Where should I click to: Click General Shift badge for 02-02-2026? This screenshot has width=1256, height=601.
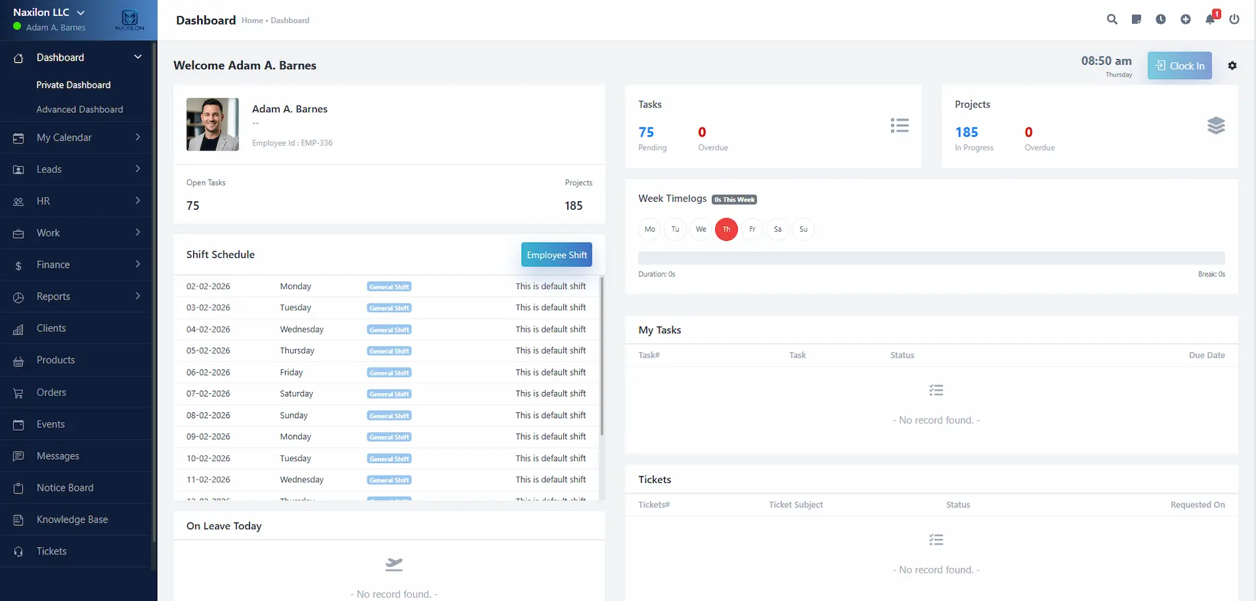(x=389, y=287)
